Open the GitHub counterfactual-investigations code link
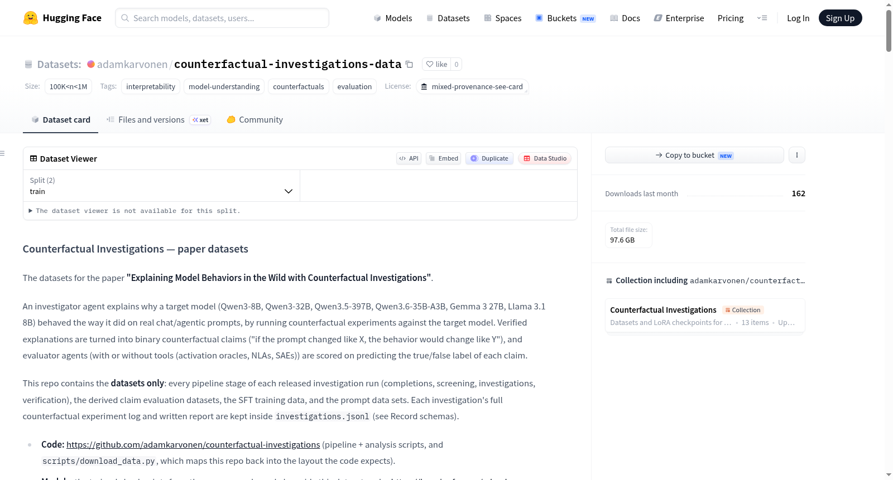The height and width of the screenshot is (480, 893). [193, 444]
